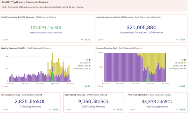Toggle tip_router series in Income Revenue Split legend
The image size is (189, 114).
pos(180,63)
